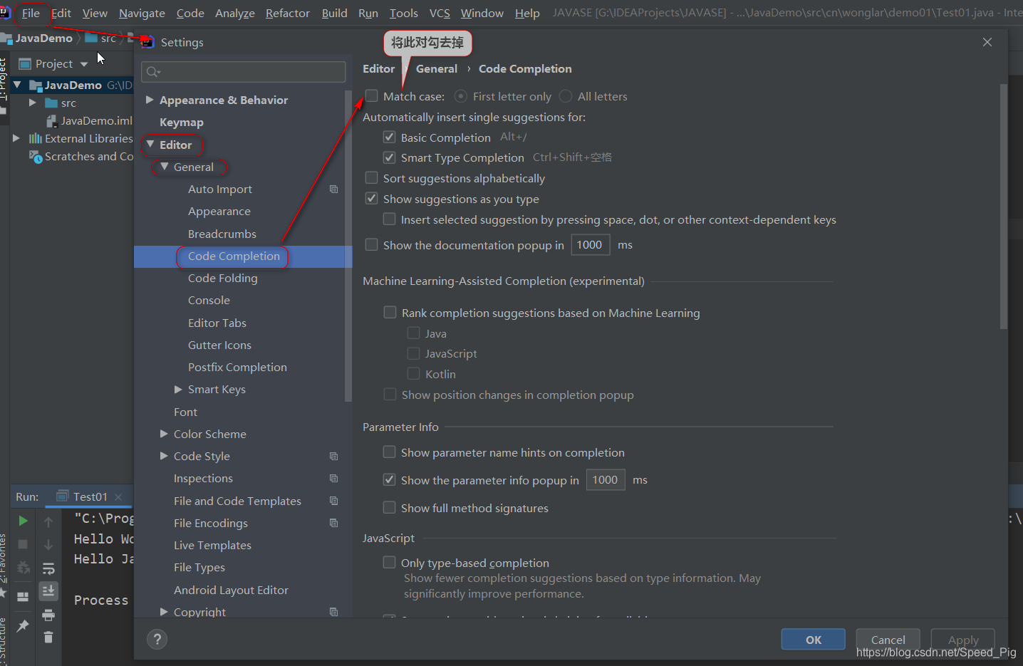1023x666 pixels.
Task: Click the dump threads icon in Run panel
Action: point(23,568)
